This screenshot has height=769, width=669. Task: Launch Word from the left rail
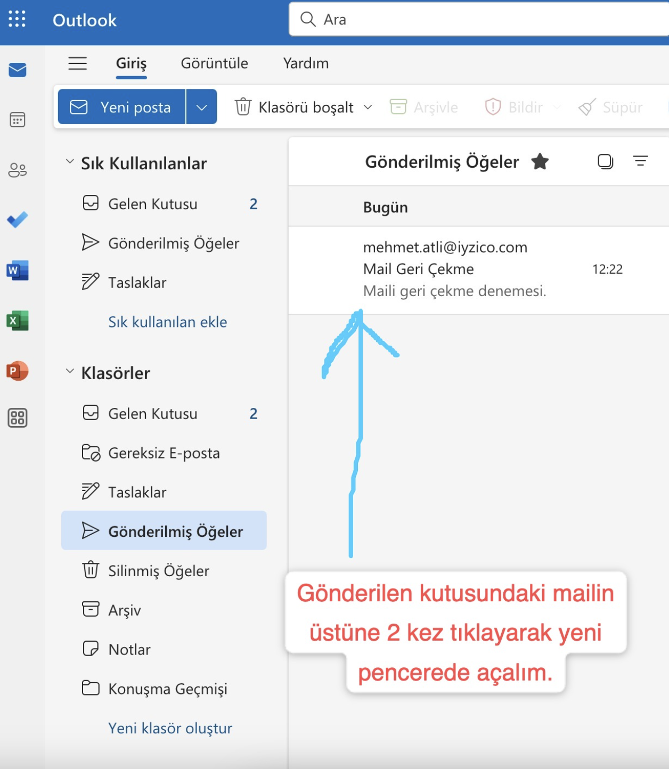[18, 271]
